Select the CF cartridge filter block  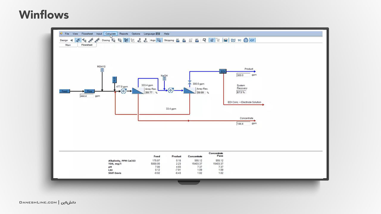(115, 80)
